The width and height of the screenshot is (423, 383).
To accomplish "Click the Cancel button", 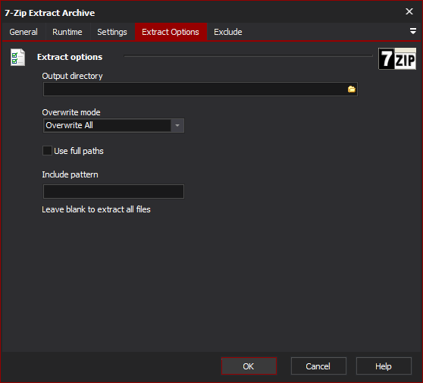I will (318, 366).
